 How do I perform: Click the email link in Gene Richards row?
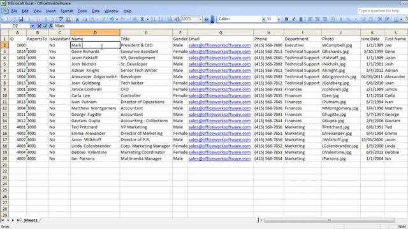pyautogui.click(x=219, y=52)
